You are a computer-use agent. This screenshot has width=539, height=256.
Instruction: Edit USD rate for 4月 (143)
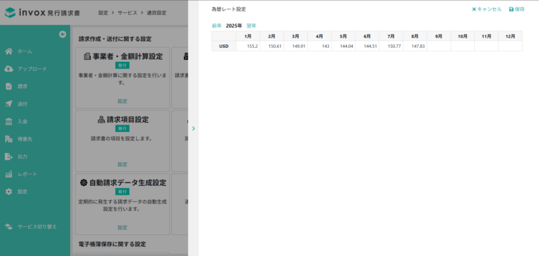[319, 46]
